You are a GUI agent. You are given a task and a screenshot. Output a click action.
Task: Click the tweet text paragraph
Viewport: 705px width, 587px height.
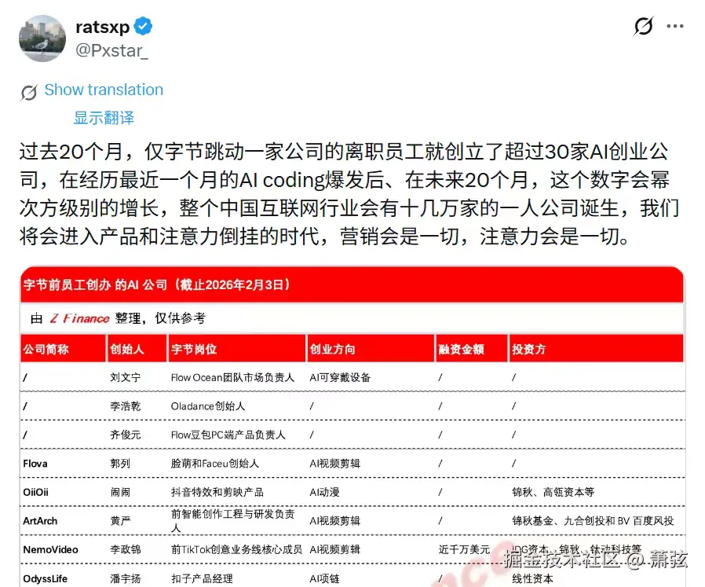(x=349, y=194)
